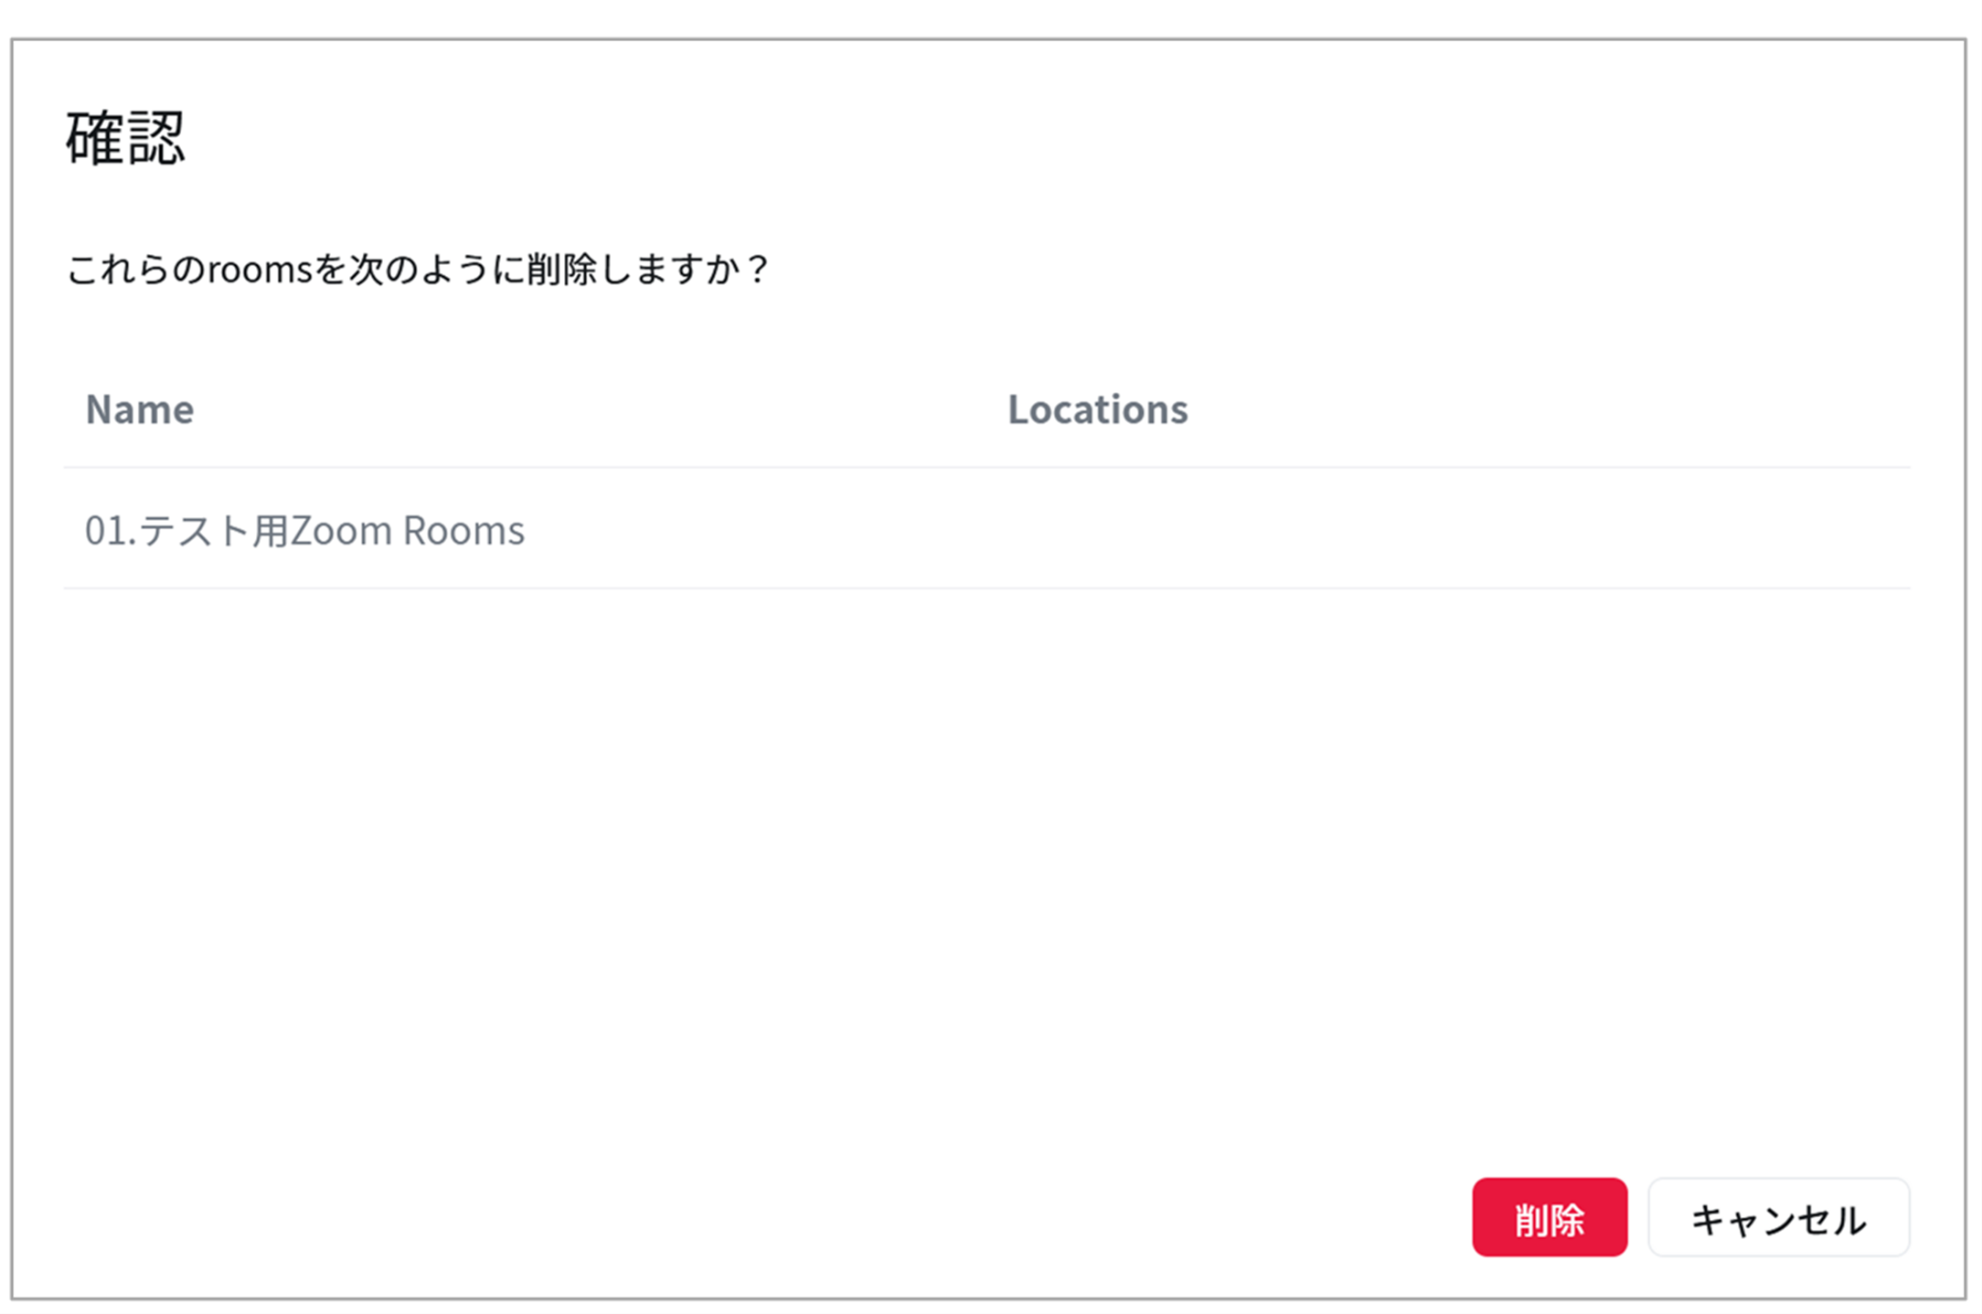Click the これらのrooms confirmation message
The width and height of the screenshot is (1982, 1314).
[x=418, y=270]
